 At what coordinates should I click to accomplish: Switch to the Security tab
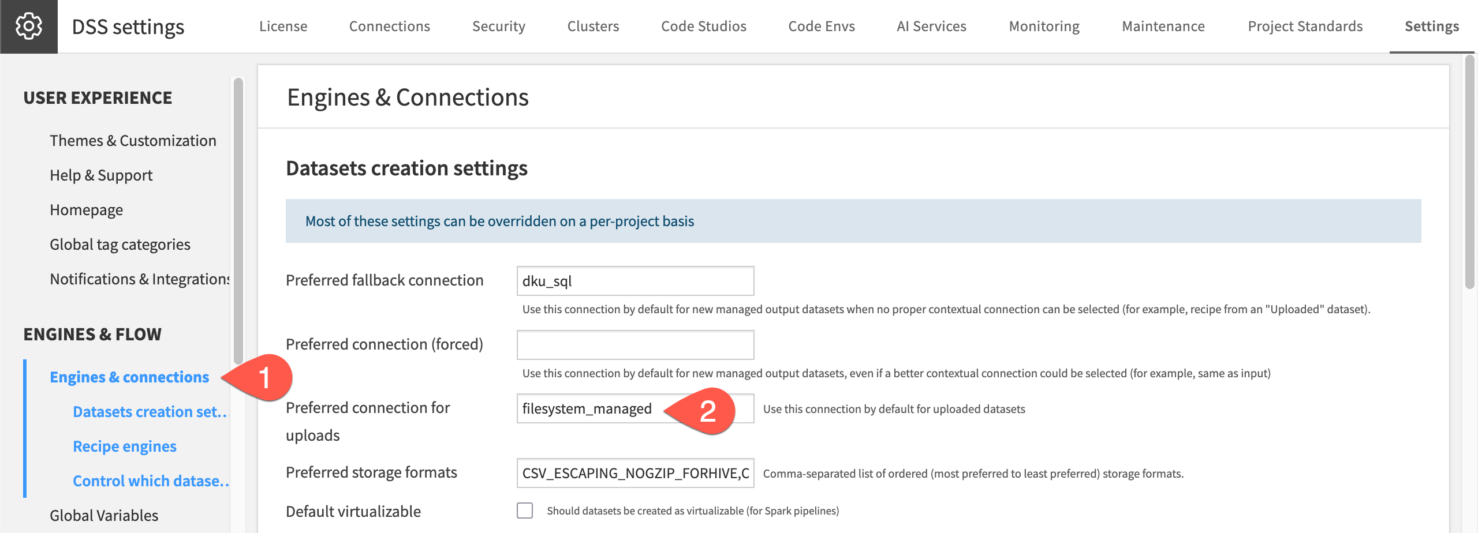[x=499, y=27]
